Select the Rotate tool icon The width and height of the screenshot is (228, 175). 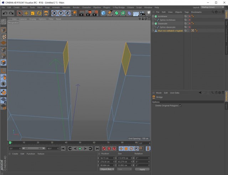[x=39, y=13]
